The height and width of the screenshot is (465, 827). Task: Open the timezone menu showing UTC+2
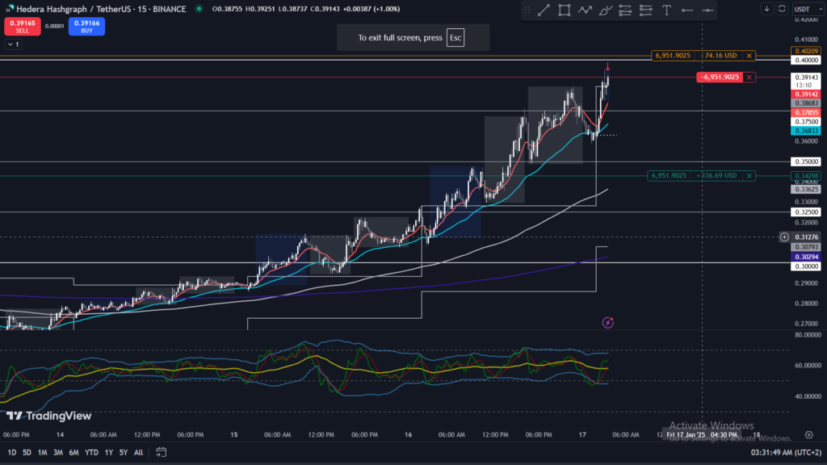point(785,453)
